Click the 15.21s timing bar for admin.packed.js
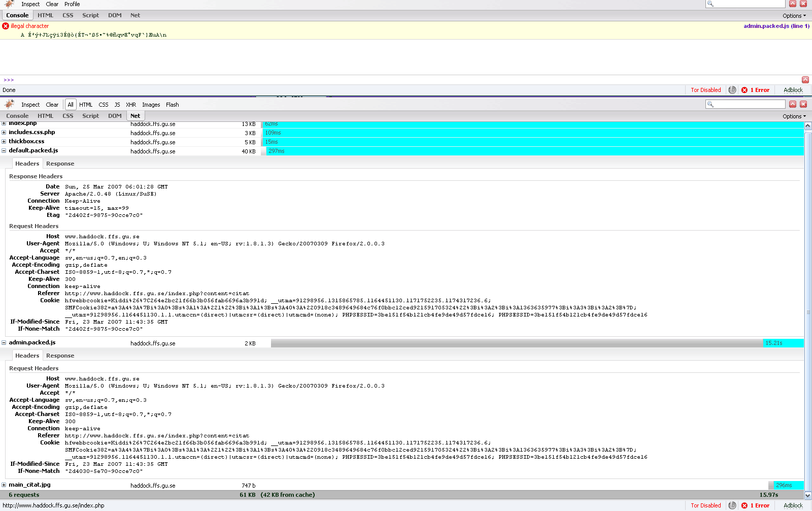The width and height of the screenshot is (812, 511). tap(783, 343)
